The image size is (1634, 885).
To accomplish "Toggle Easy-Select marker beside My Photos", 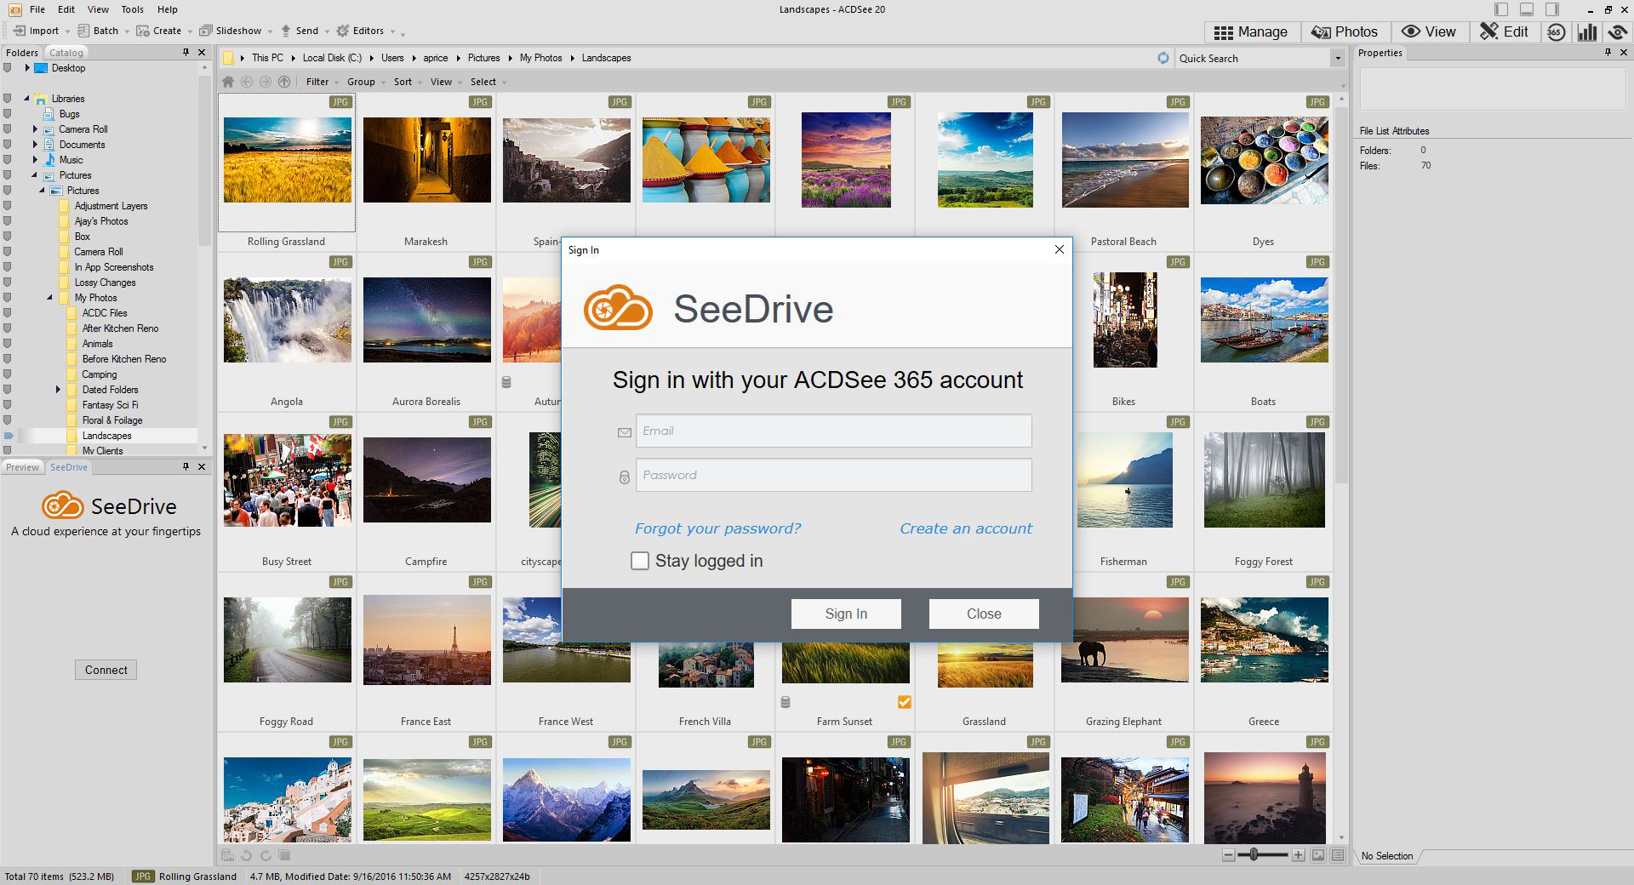I will coord(8,298).
